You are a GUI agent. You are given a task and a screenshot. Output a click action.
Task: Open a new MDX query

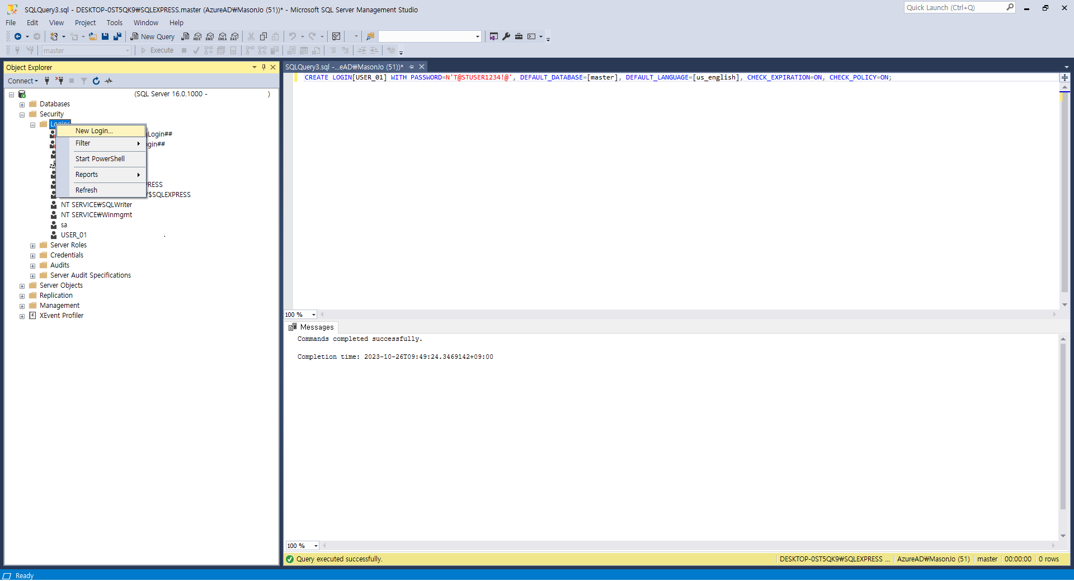(x=197, y=36)
